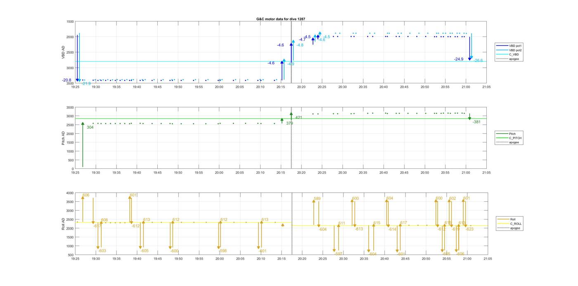
Task: Click '21:05' tick label under the roll plot
Action: [488, 259]
